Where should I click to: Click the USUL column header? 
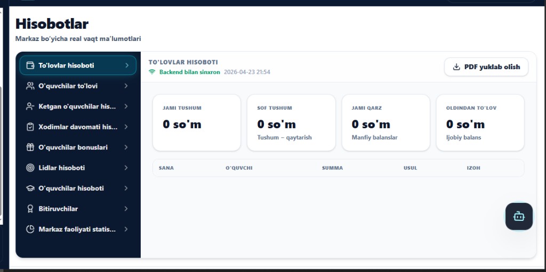410,168
